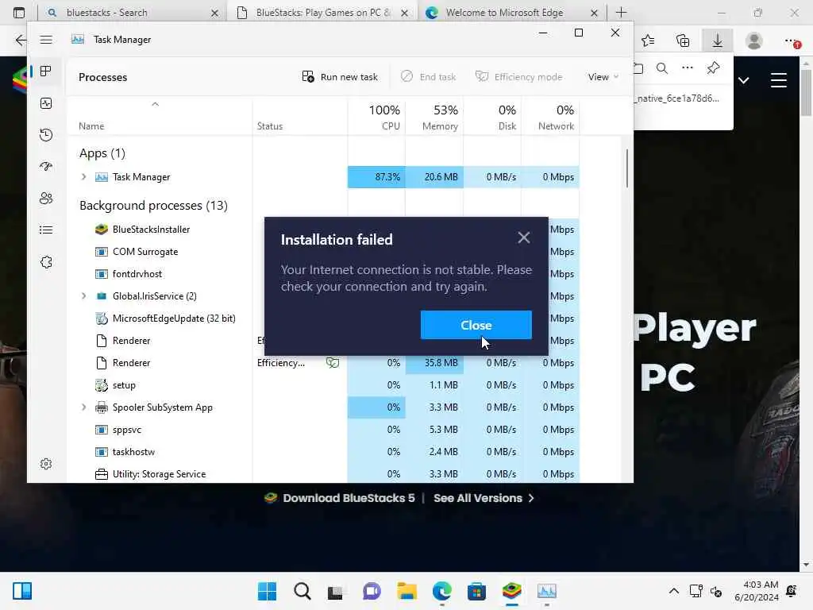Open taskbar Search
This screenshot has width=813, height=610.
302,591
